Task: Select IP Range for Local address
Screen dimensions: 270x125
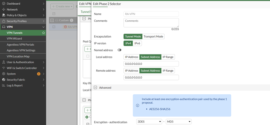Action: point(168,57)
